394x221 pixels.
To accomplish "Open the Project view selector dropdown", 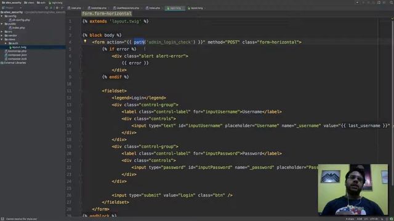I will (12, 8).
